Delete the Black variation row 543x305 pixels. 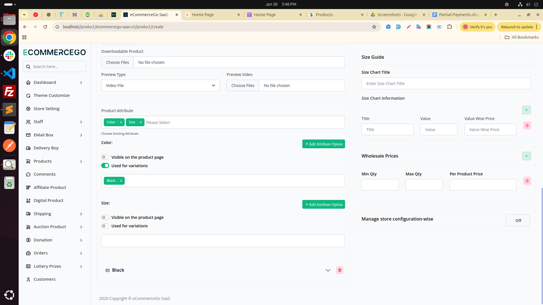click(x=340, y=270)
